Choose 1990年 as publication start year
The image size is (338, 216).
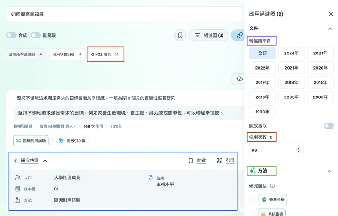point(262,112)
